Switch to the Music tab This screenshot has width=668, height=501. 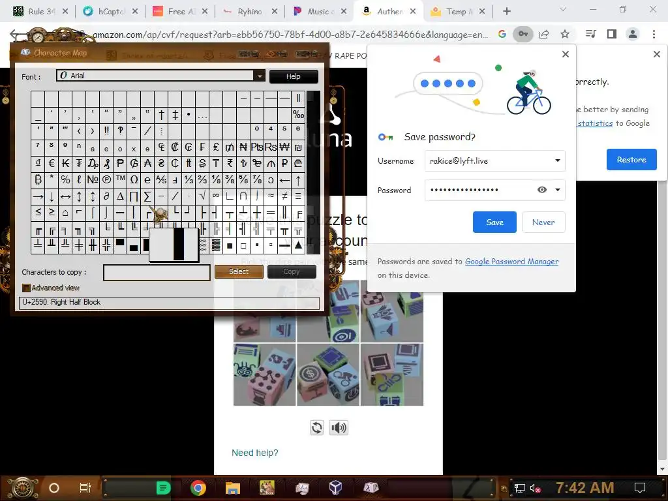pyautogui.click(x=320, y=12)
